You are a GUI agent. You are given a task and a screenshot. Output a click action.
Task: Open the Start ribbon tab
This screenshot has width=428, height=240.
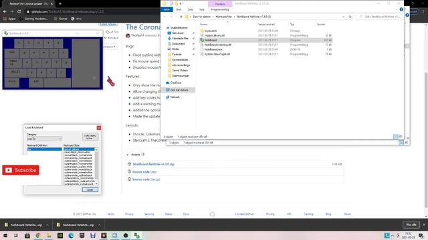(x=179, y=9)
